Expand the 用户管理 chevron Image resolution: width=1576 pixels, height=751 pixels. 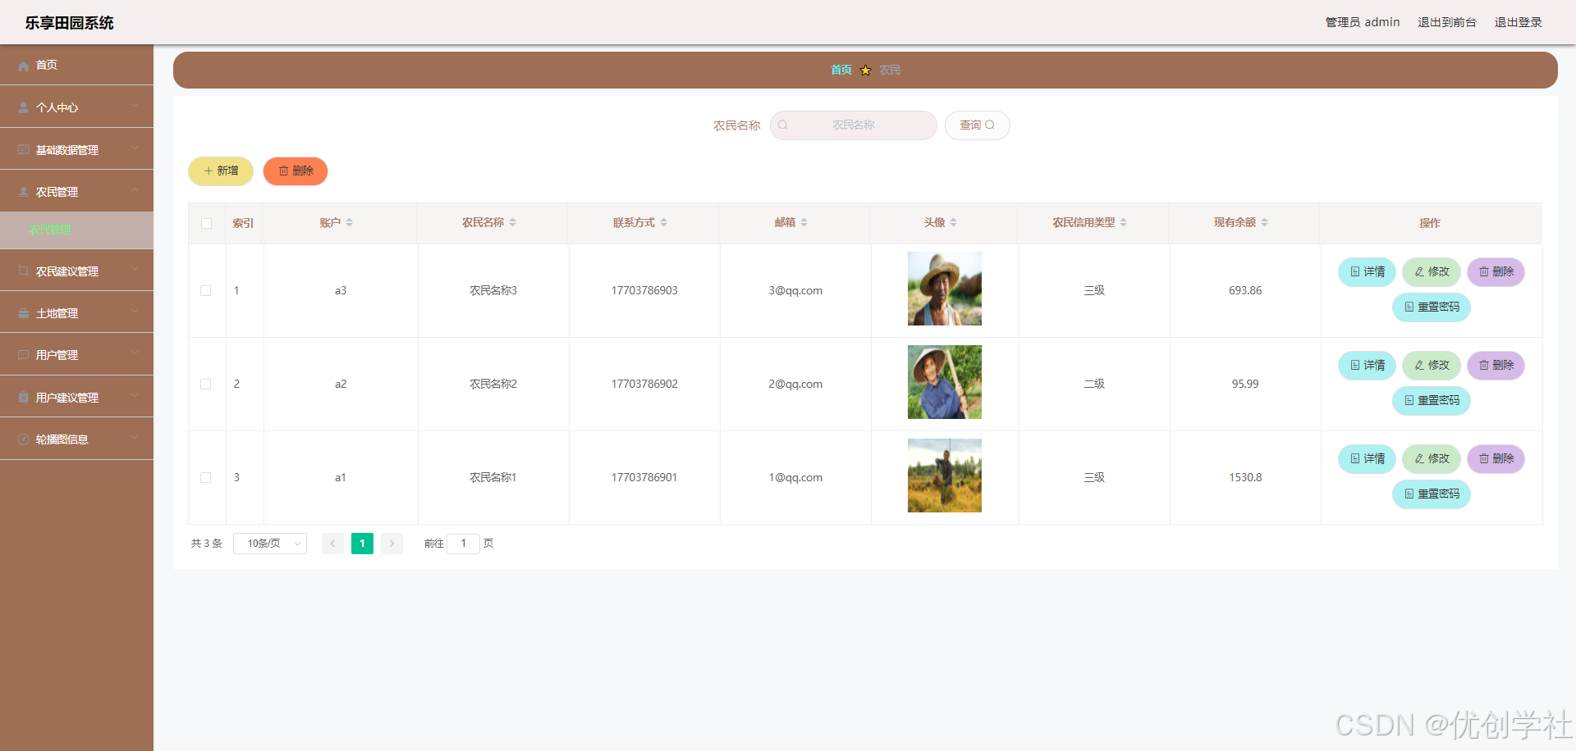(x=135, y=354)
